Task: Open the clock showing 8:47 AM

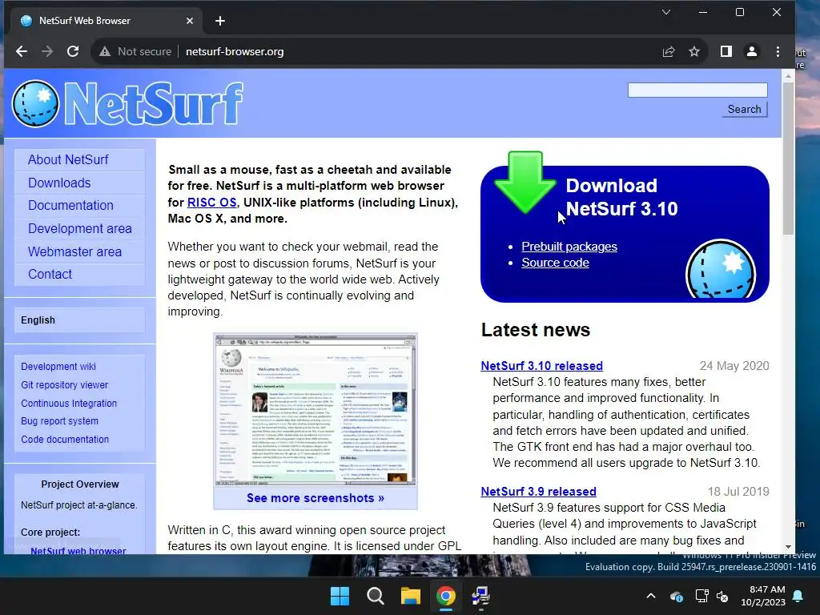Action: click(763, 596)
